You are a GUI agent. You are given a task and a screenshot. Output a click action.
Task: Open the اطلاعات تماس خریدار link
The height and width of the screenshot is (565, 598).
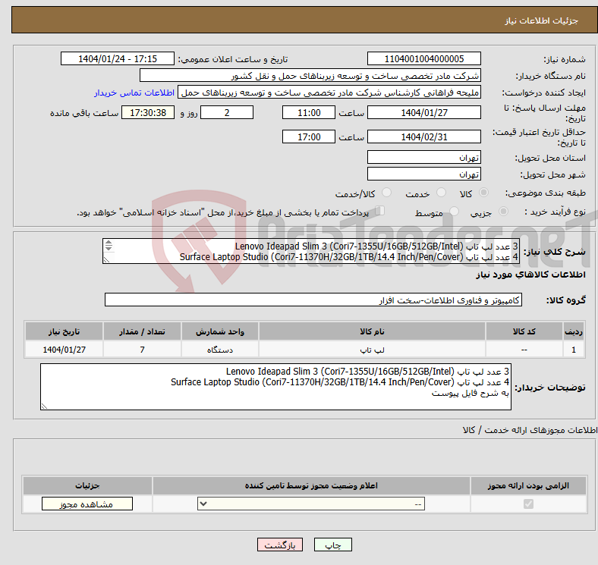click(x=134, y=93)
